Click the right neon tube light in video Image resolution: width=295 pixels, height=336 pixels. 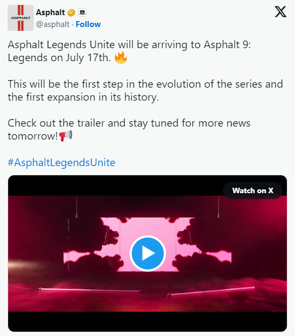tap(211, 291)
